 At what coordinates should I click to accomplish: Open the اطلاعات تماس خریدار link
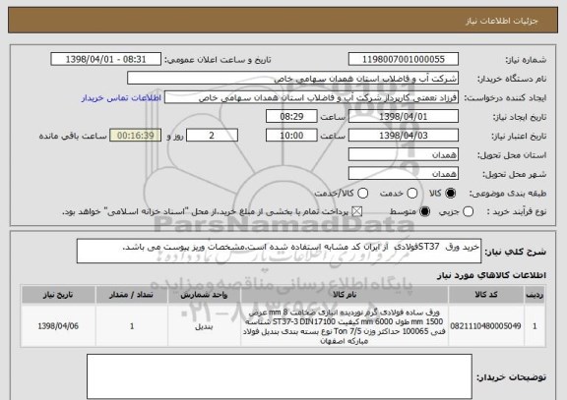[121, 98]
